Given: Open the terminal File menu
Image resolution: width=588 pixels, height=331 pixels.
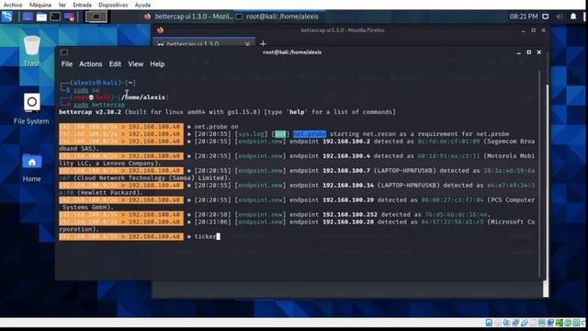Looking at the screenshot, I should (x=67, y=64).
